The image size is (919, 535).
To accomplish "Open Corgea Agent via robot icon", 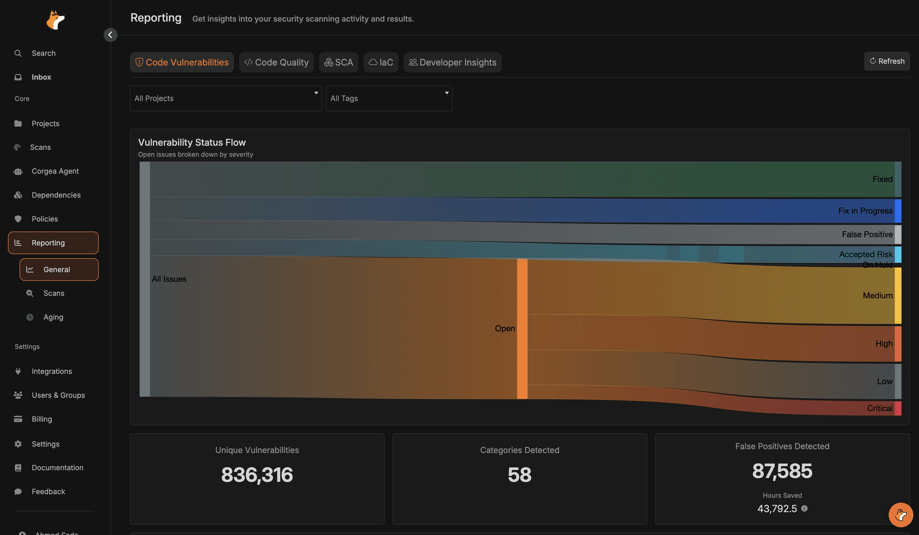I will click(18, 171).
